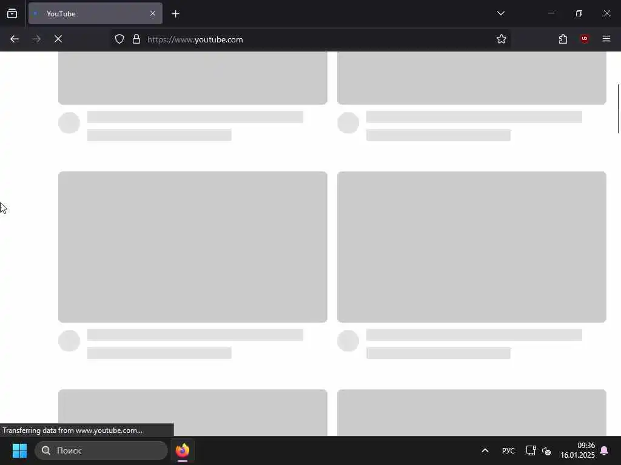Open Windows Start menu

[x=20, y=450]
